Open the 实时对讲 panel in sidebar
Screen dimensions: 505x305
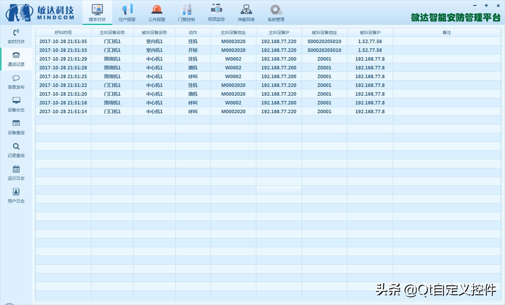16,36
